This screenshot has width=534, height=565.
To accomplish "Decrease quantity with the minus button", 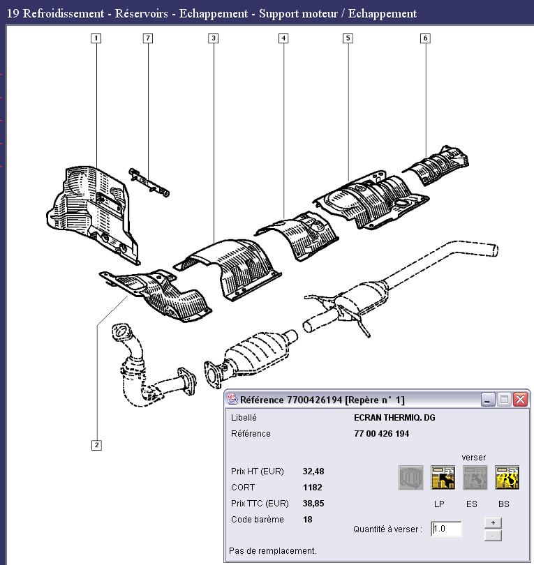I will pyautogui.click(x=492, y=535).
